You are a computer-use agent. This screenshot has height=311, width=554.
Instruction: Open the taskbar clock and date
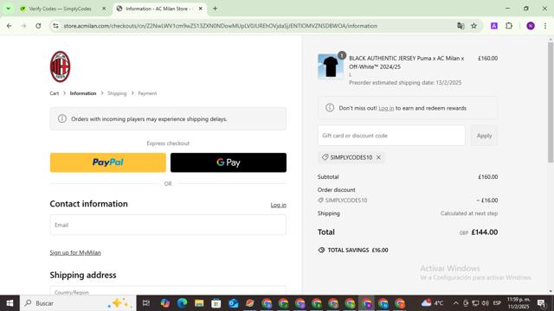(519, 303)
